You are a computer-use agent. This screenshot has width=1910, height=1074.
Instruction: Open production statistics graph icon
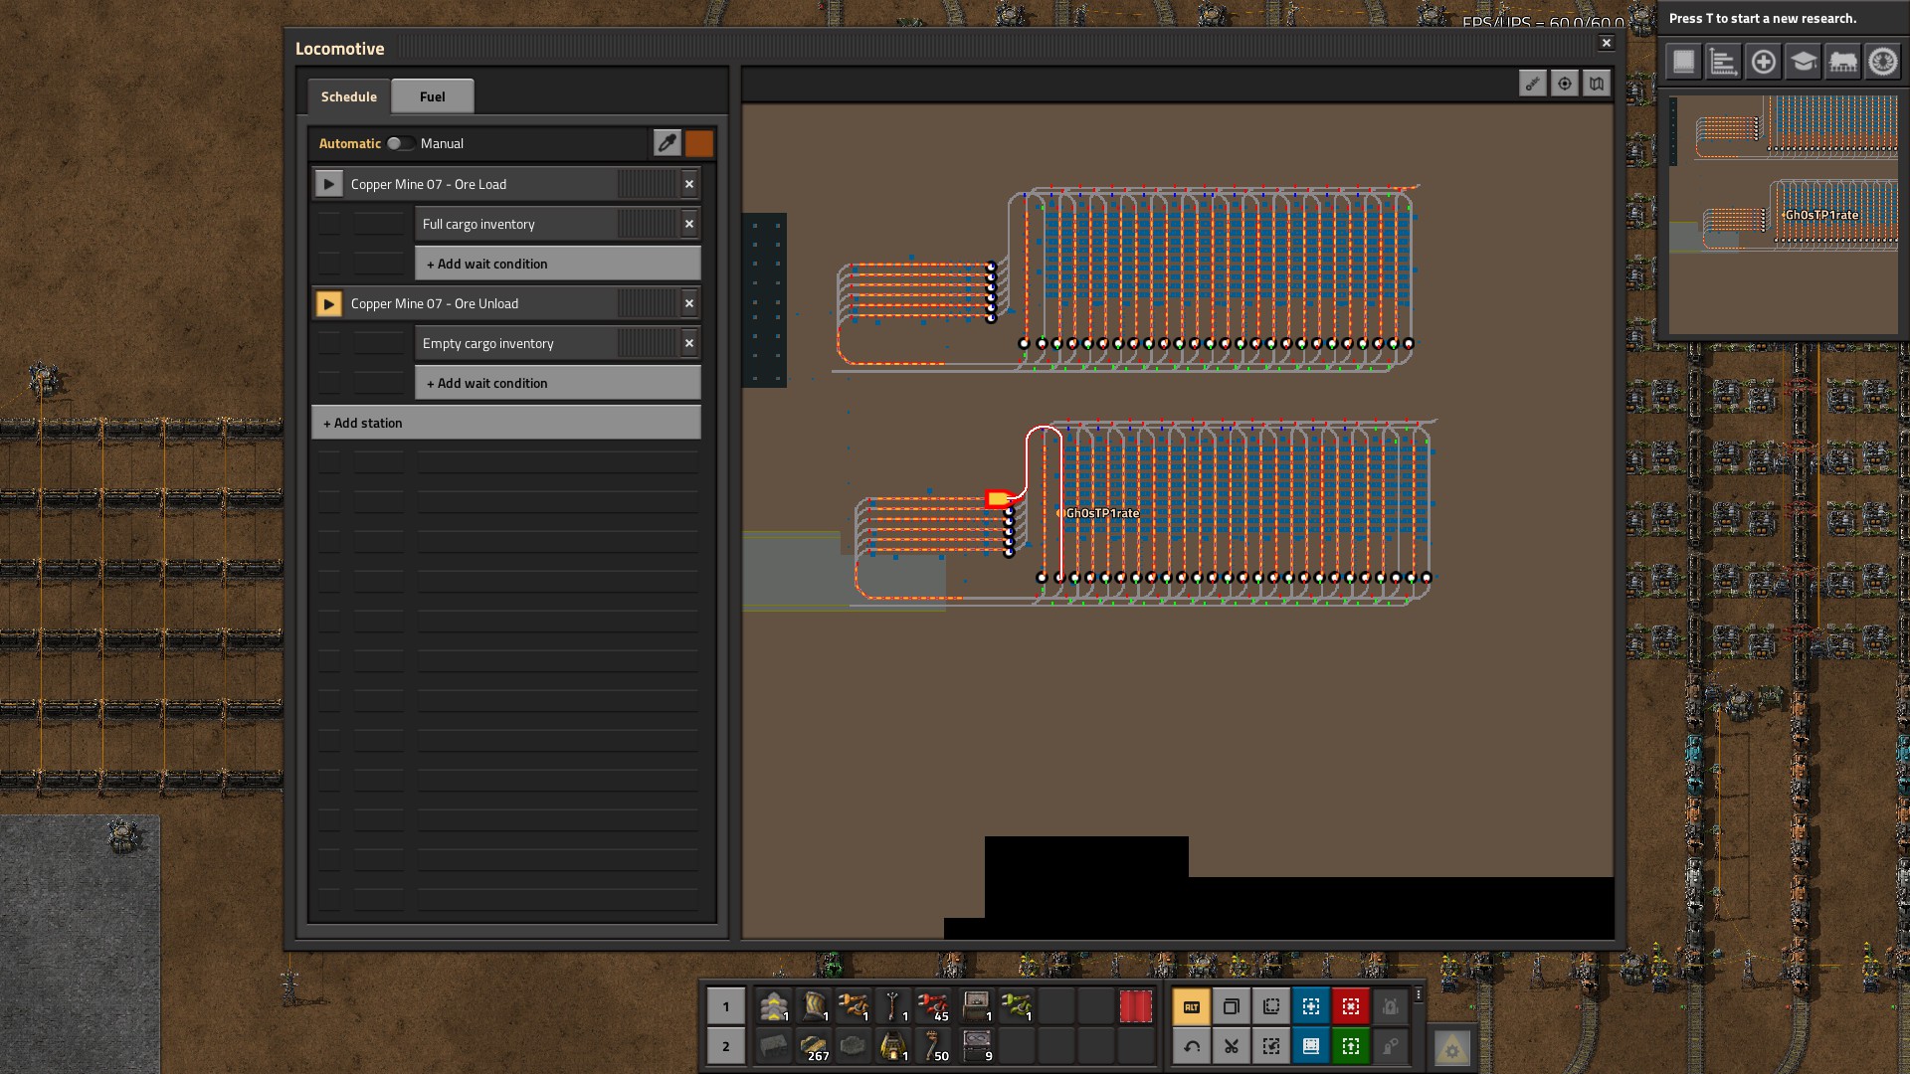click(x=1723, y=62)
